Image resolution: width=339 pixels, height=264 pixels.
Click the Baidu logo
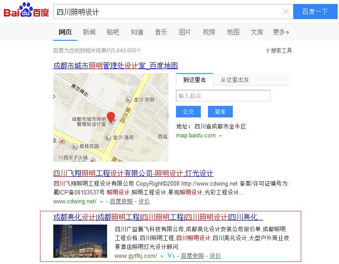click(26, 11)
